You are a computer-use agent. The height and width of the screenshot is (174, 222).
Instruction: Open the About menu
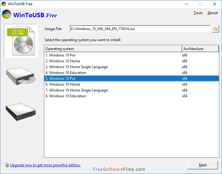click(x=212, y=13)
